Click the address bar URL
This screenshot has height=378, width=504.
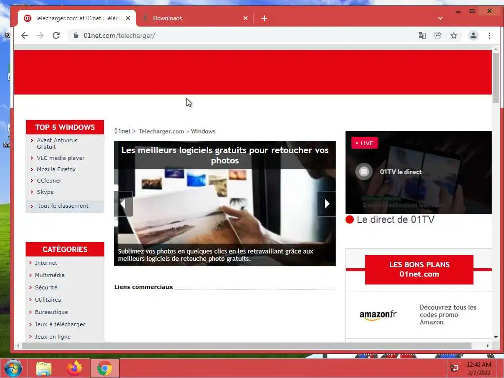tap(119, 35)
